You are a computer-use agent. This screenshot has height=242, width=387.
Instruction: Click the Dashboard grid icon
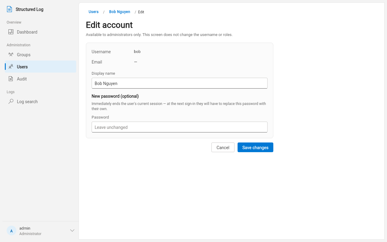pyautogui.click(x=11, y=32)
